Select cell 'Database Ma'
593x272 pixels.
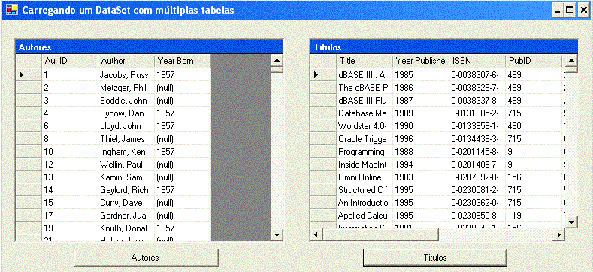[365, 113]
